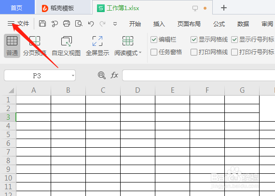This screenshot has height=196, width=275.
Task: Click the Redo arrow icon
Action: (x=103, y=24)
